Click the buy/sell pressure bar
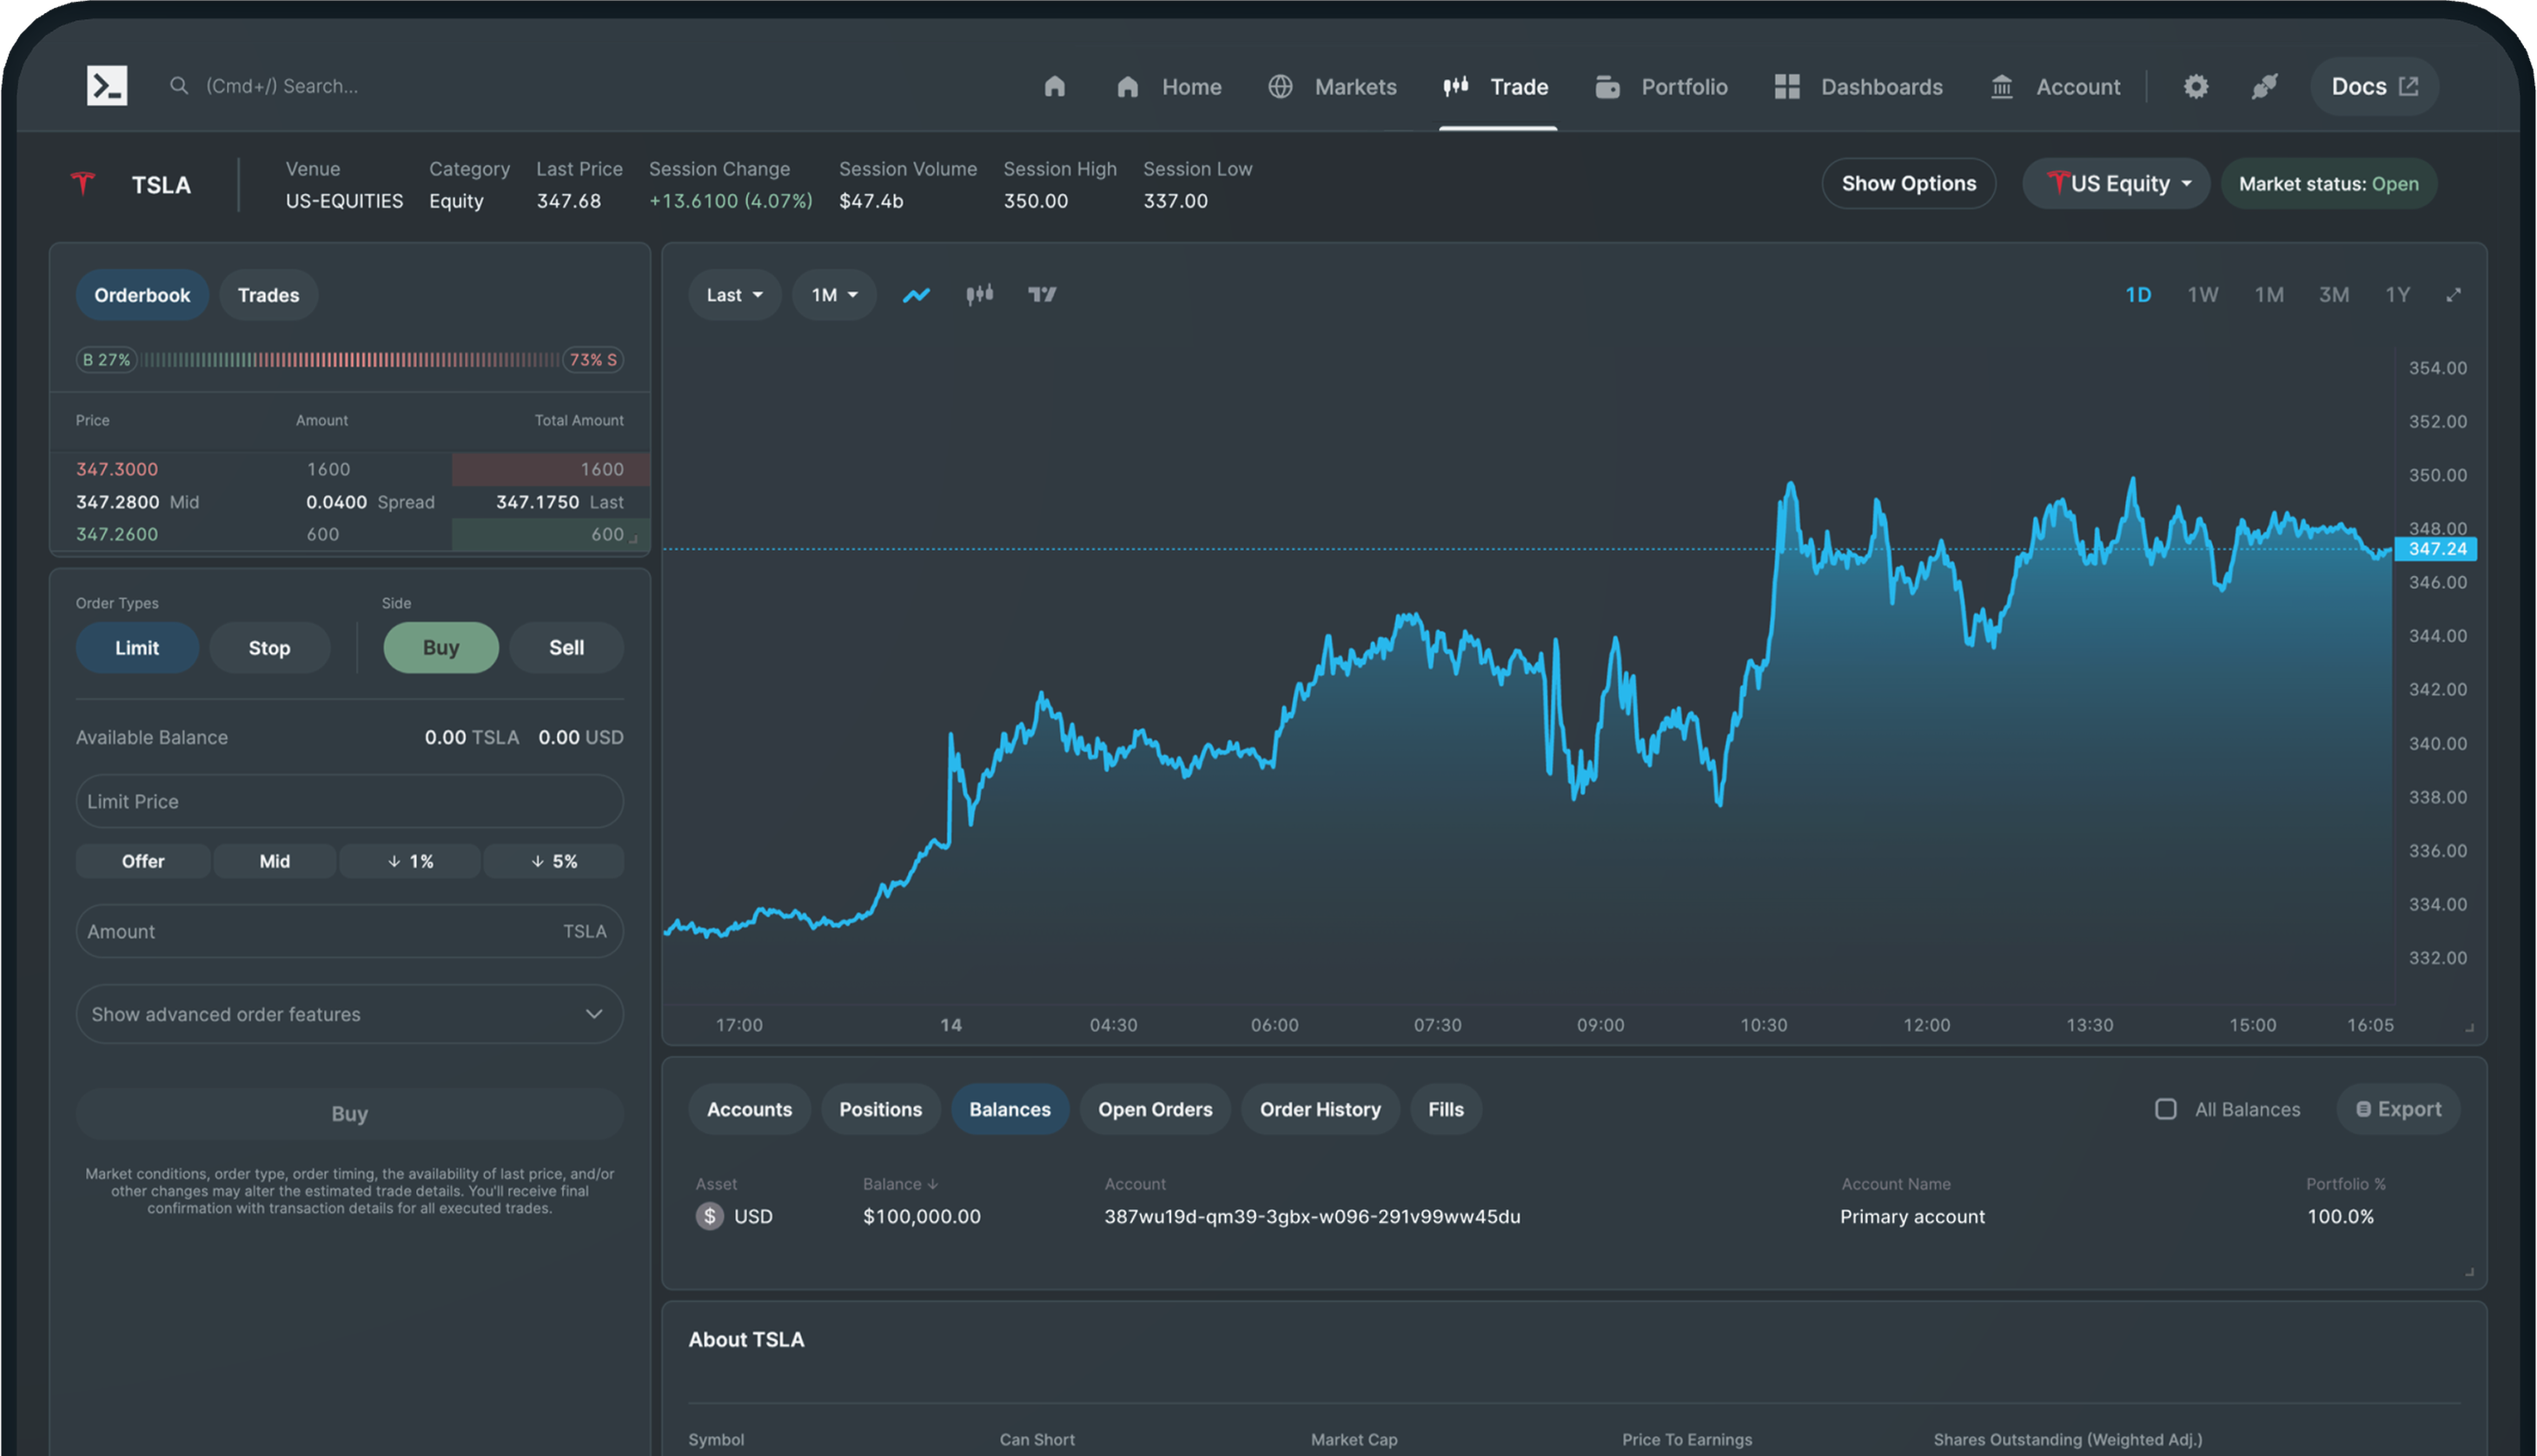This screenshot has width=2537, height=1456. [350, 359]
